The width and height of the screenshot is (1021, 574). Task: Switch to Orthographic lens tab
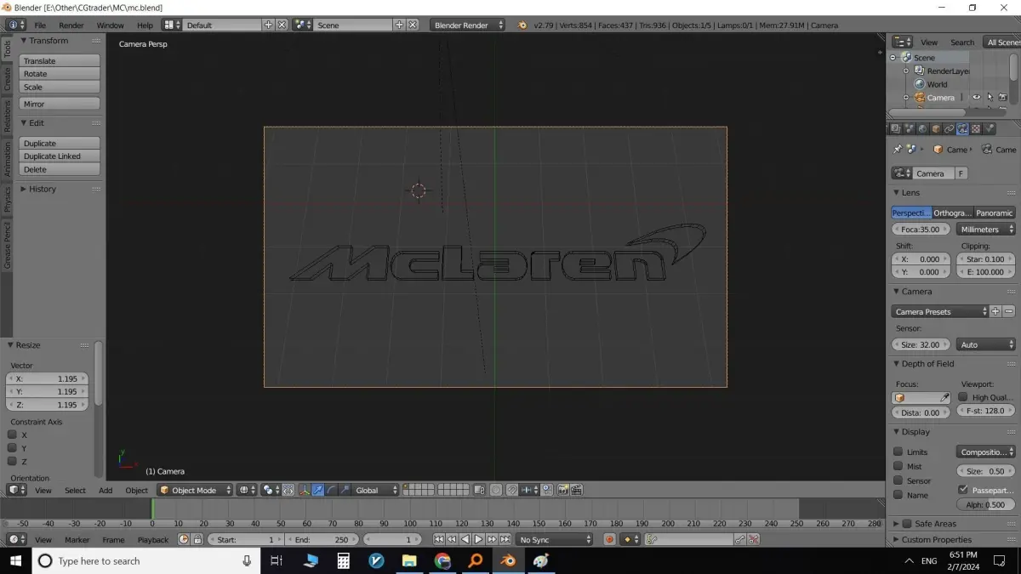(x=952, y=213)
